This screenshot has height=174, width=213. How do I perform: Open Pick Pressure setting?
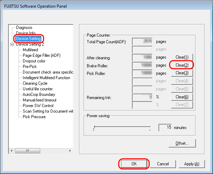(34, 117)
